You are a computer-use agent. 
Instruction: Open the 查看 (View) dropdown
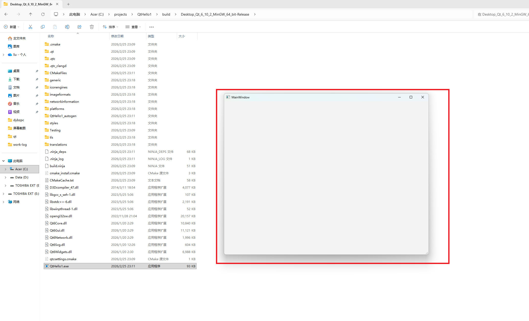coord(133,27)
